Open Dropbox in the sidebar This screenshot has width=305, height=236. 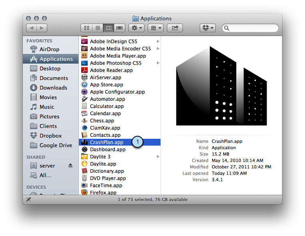point(50,136)
